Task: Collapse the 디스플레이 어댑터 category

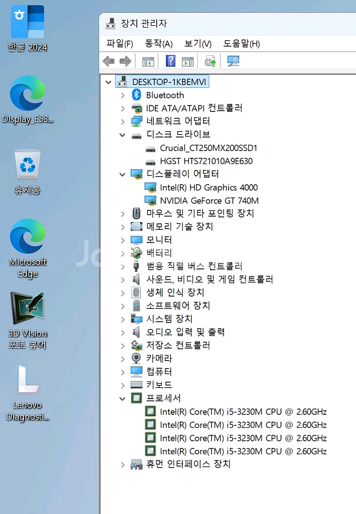Action: (x=123, y=175)
